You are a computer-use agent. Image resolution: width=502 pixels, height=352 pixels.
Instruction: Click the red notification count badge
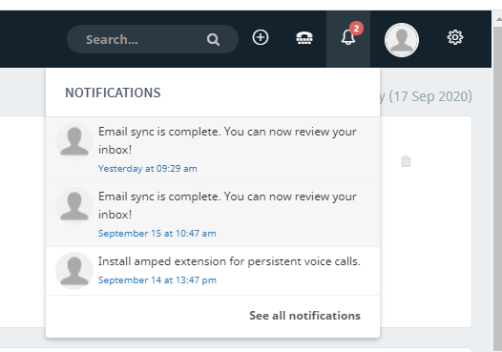pos(356,29)
